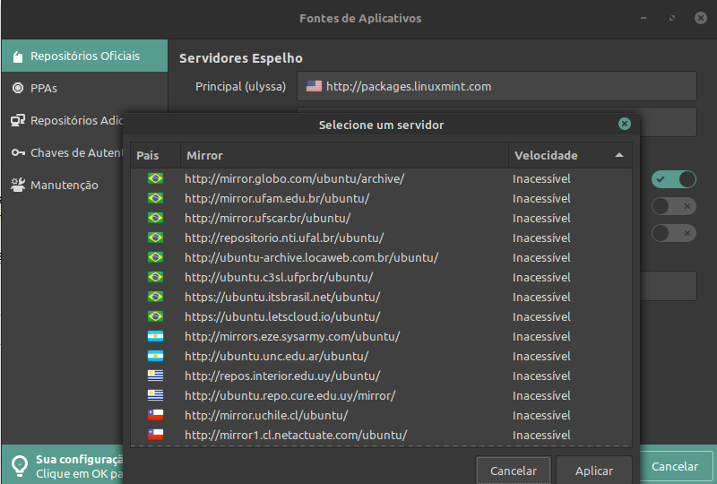Select mirror.globo.com mirror row

click(382, 178)
